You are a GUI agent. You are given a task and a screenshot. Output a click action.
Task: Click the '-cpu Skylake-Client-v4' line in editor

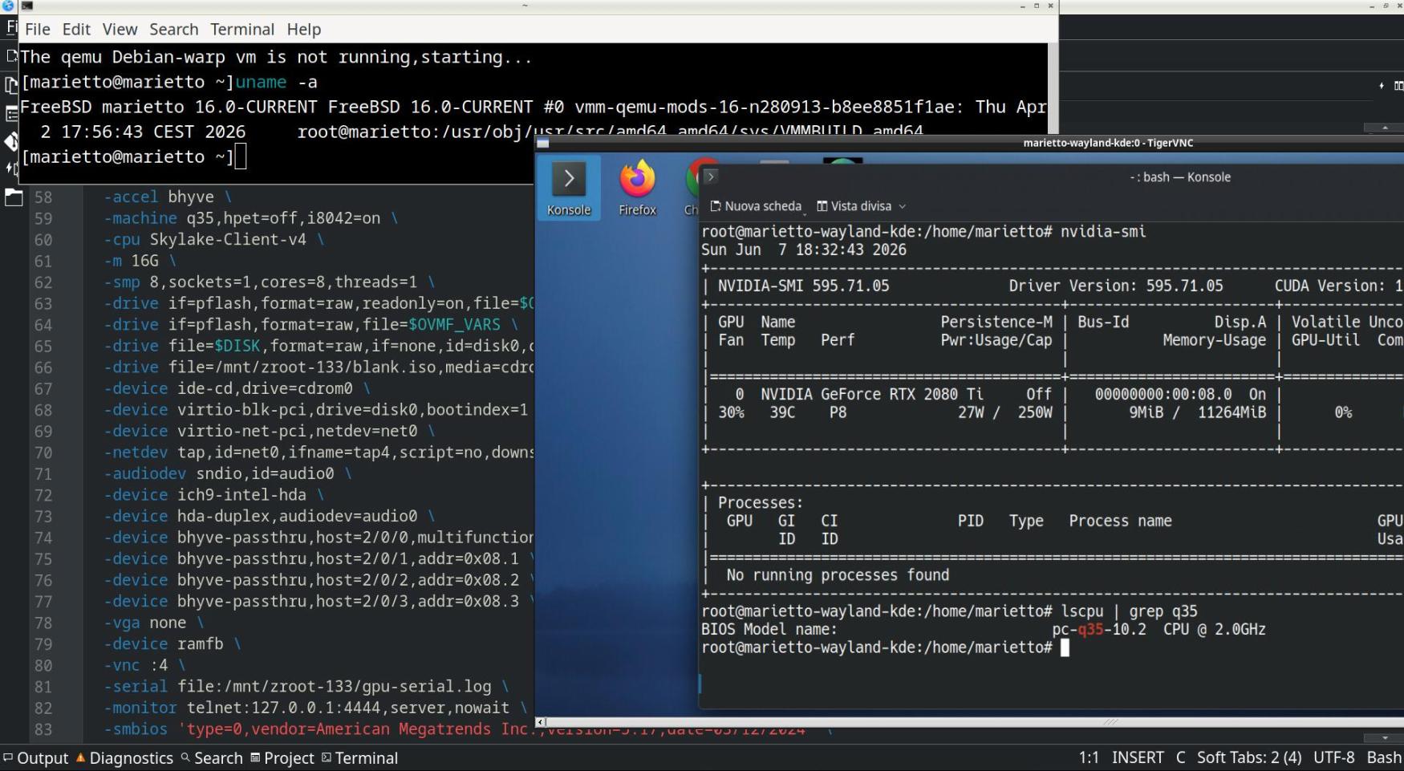(x=214, y=239)
